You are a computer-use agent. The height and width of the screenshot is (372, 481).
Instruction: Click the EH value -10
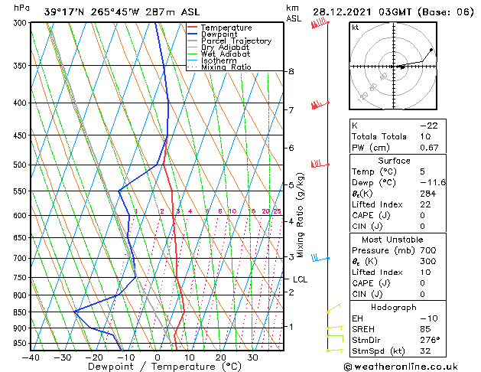pos(429,318)
